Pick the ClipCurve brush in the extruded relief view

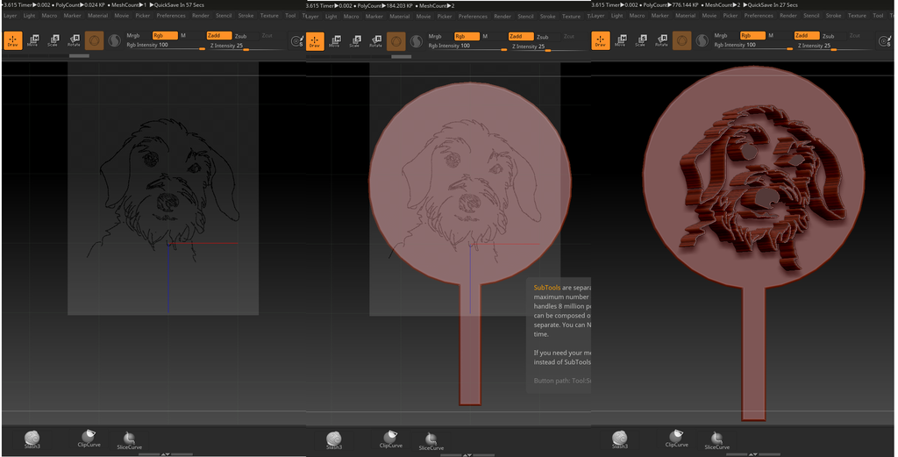676,439
